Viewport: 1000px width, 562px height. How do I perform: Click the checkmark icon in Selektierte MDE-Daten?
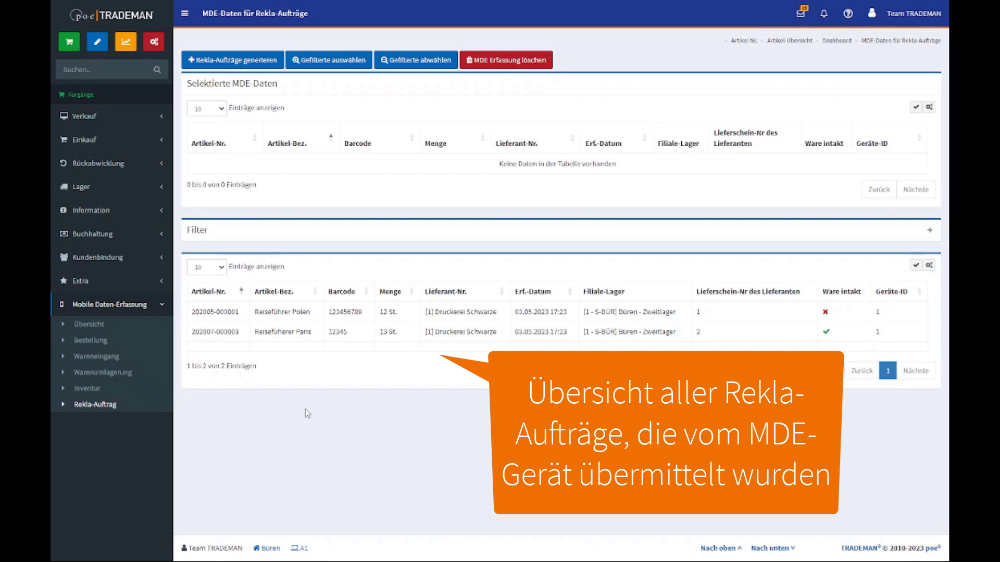pos(916,107)
